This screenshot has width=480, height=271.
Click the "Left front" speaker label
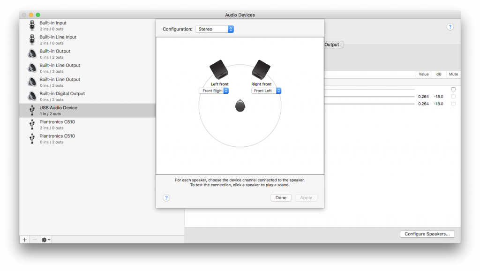(219, 84)
